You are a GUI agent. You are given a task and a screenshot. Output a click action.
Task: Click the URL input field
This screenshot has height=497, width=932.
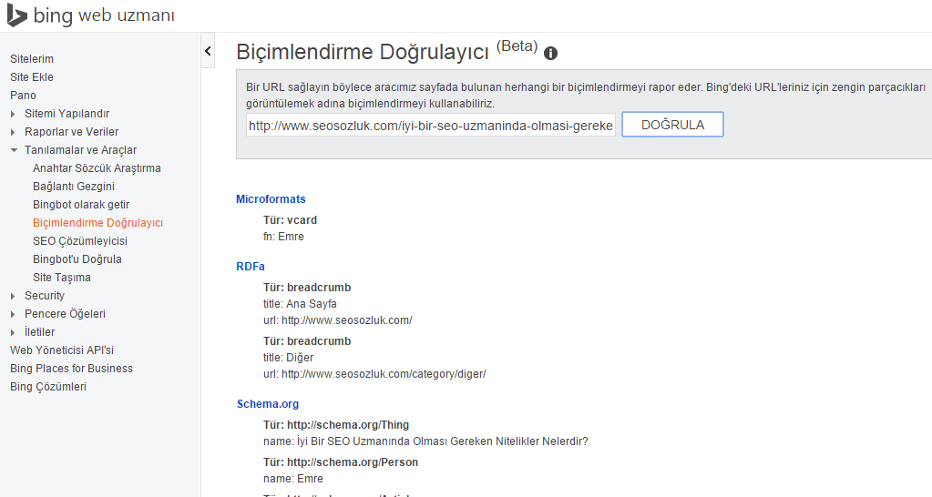(430, 125)
